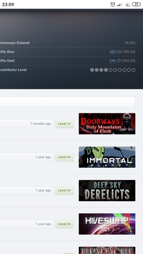This screenshot has width=143, height=254.
Task: Select the ($4,785.64) gifts won value
Action: pos(126,52)
